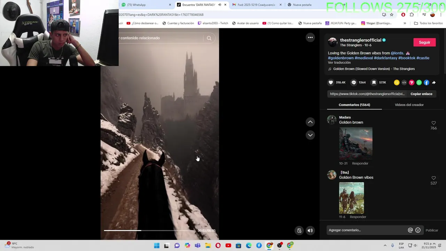Switch to the Nueva pestaña browser tab

click(302, 5)
